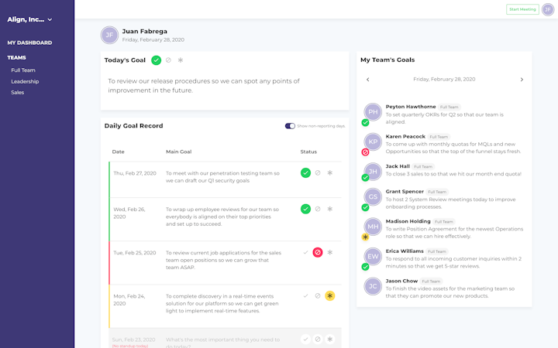Mark Feb 25 goal checkmark as complete

(x=305, y=252)
